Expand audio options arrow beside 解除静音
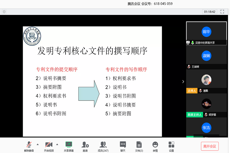 38,144
